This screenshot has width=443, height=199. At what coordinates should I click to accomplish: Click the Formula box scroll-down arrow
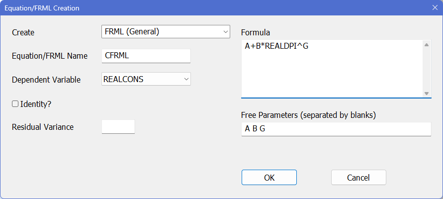[427, 93]
